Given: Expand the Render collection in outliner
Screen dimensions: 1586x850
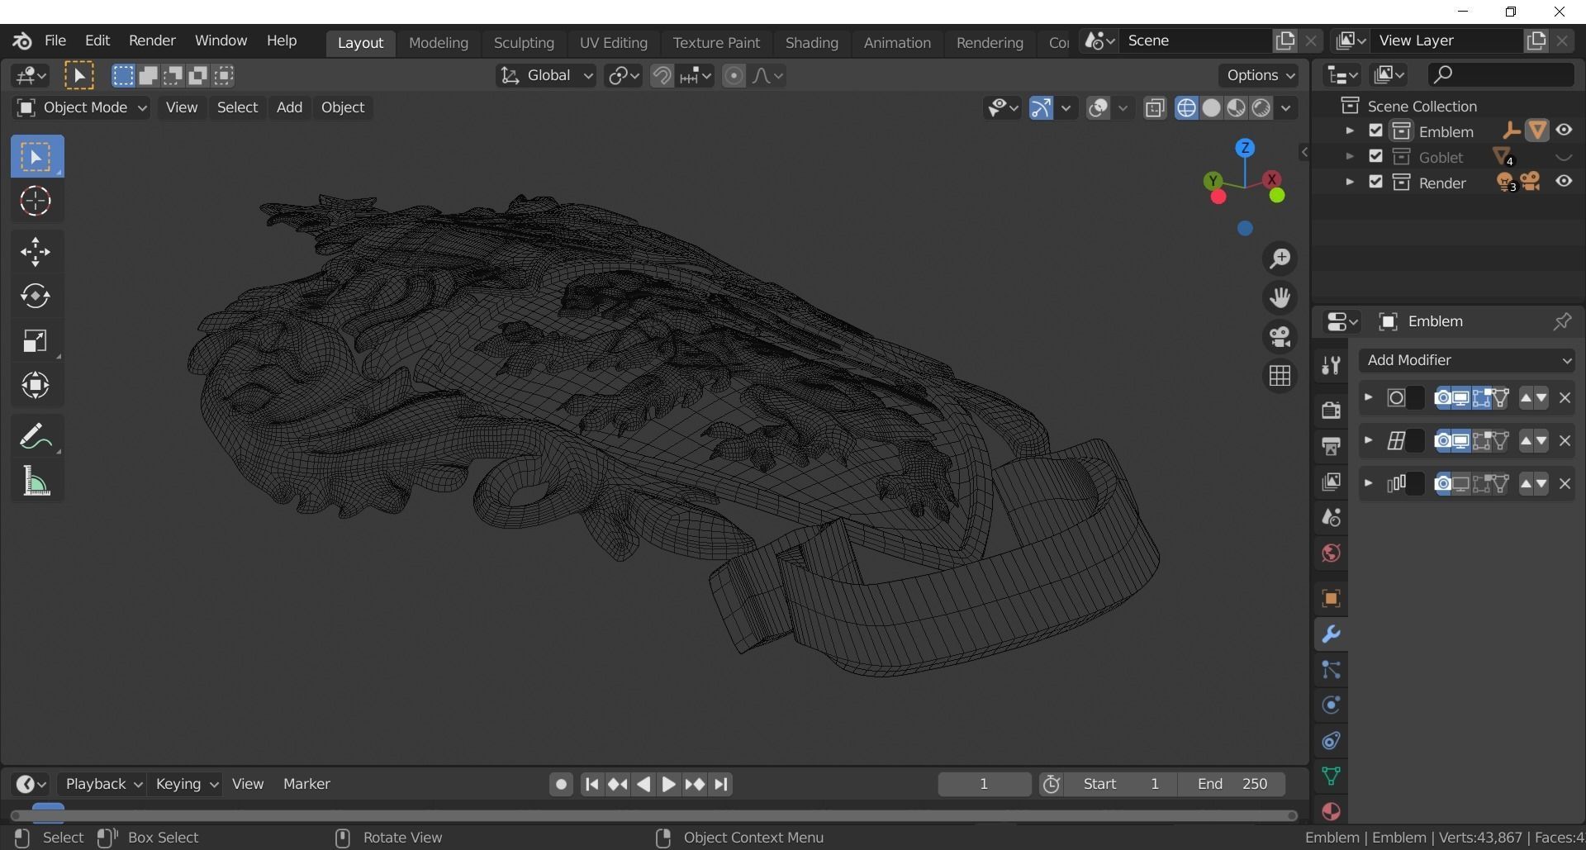Looking at the screenshot, I should (1350, 182).
